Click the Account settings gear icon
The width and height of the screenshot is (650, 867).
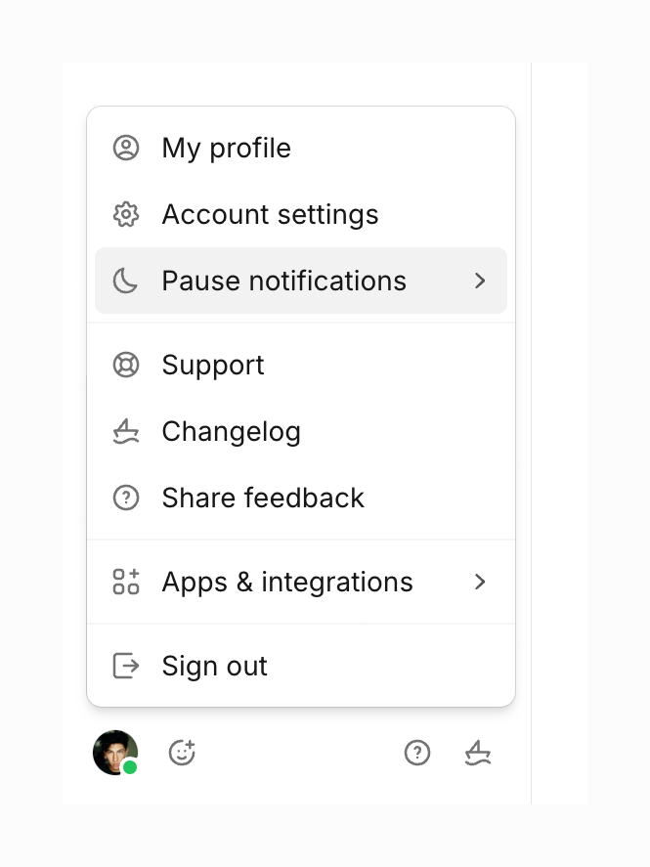126,214
